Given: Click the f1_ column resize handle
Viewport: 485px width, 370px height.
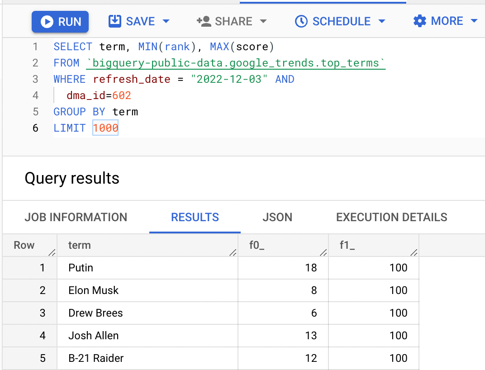Looking at the screenshot, I should pyautogui.click(x=414, y=253).
